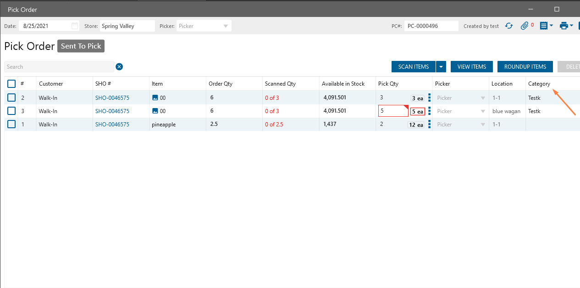Click the 0 of 2.5 scanned cell
The image size is (580, 288).
[x=274, y=125]
